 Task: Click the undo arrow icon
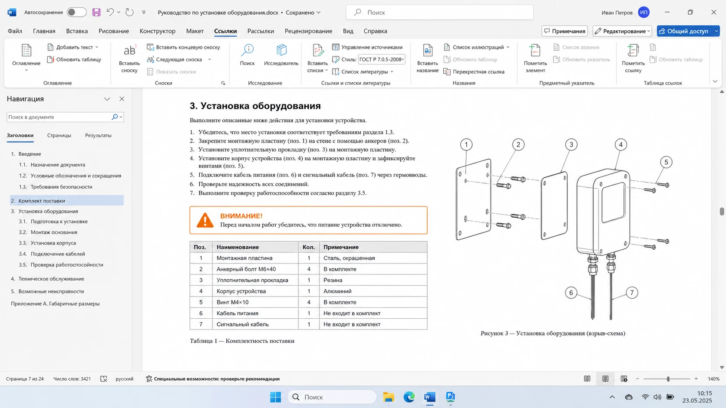(x=110, y=13)
